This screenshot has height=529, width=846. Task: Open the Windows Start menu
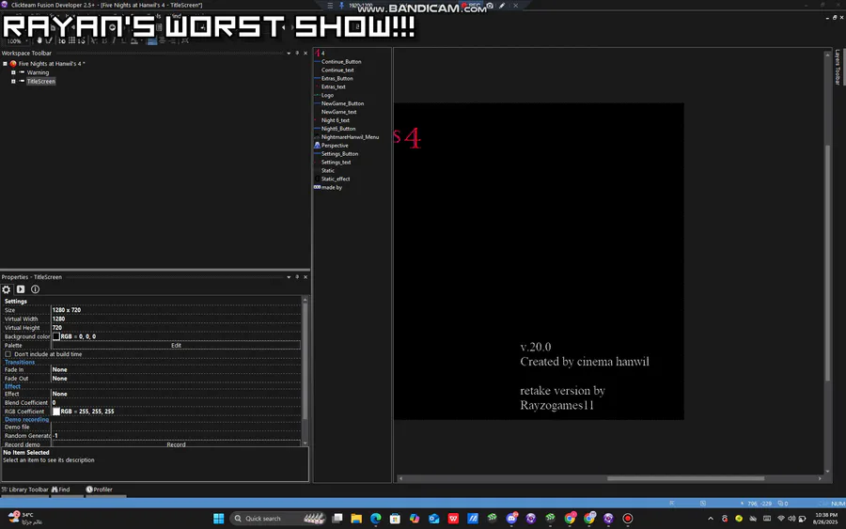coord(218,519)
